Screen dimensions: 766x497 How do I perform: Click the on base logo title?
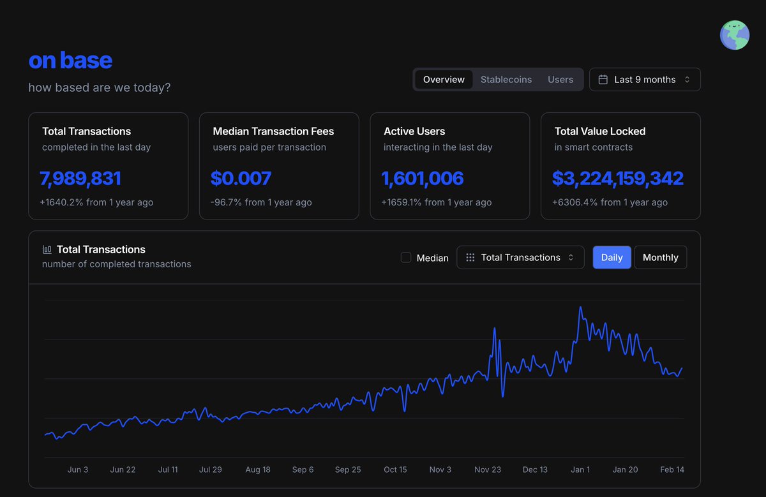(x=70, y=61)
